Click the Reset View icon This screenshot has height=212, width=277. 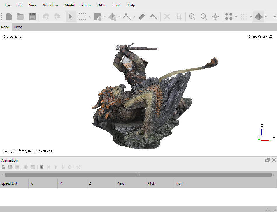215,17
